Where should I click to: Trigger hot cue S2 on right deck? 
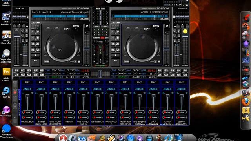click(x=166, y=70)
